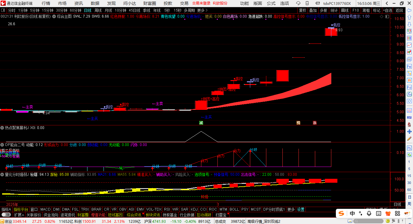The width and height of the screenshot is (413, 224).
Task: Open 更多 in indicator tab row
Action: (x=291, y=209)
